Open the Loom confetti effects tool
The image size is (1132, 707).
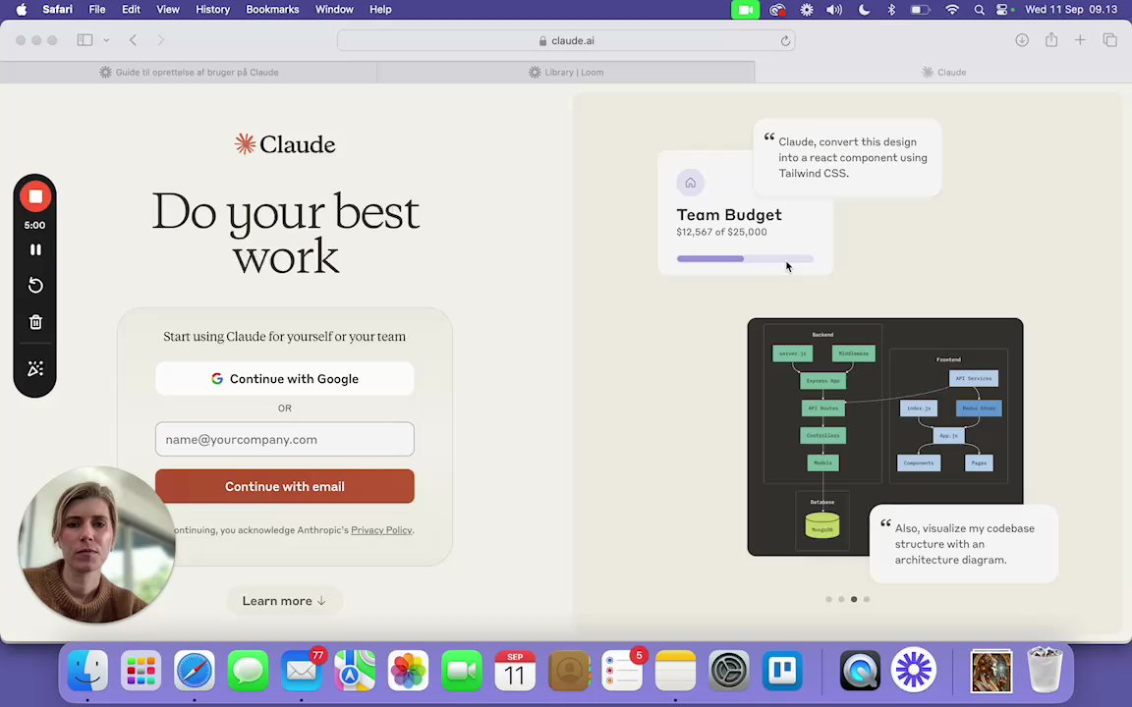(35, 369)
